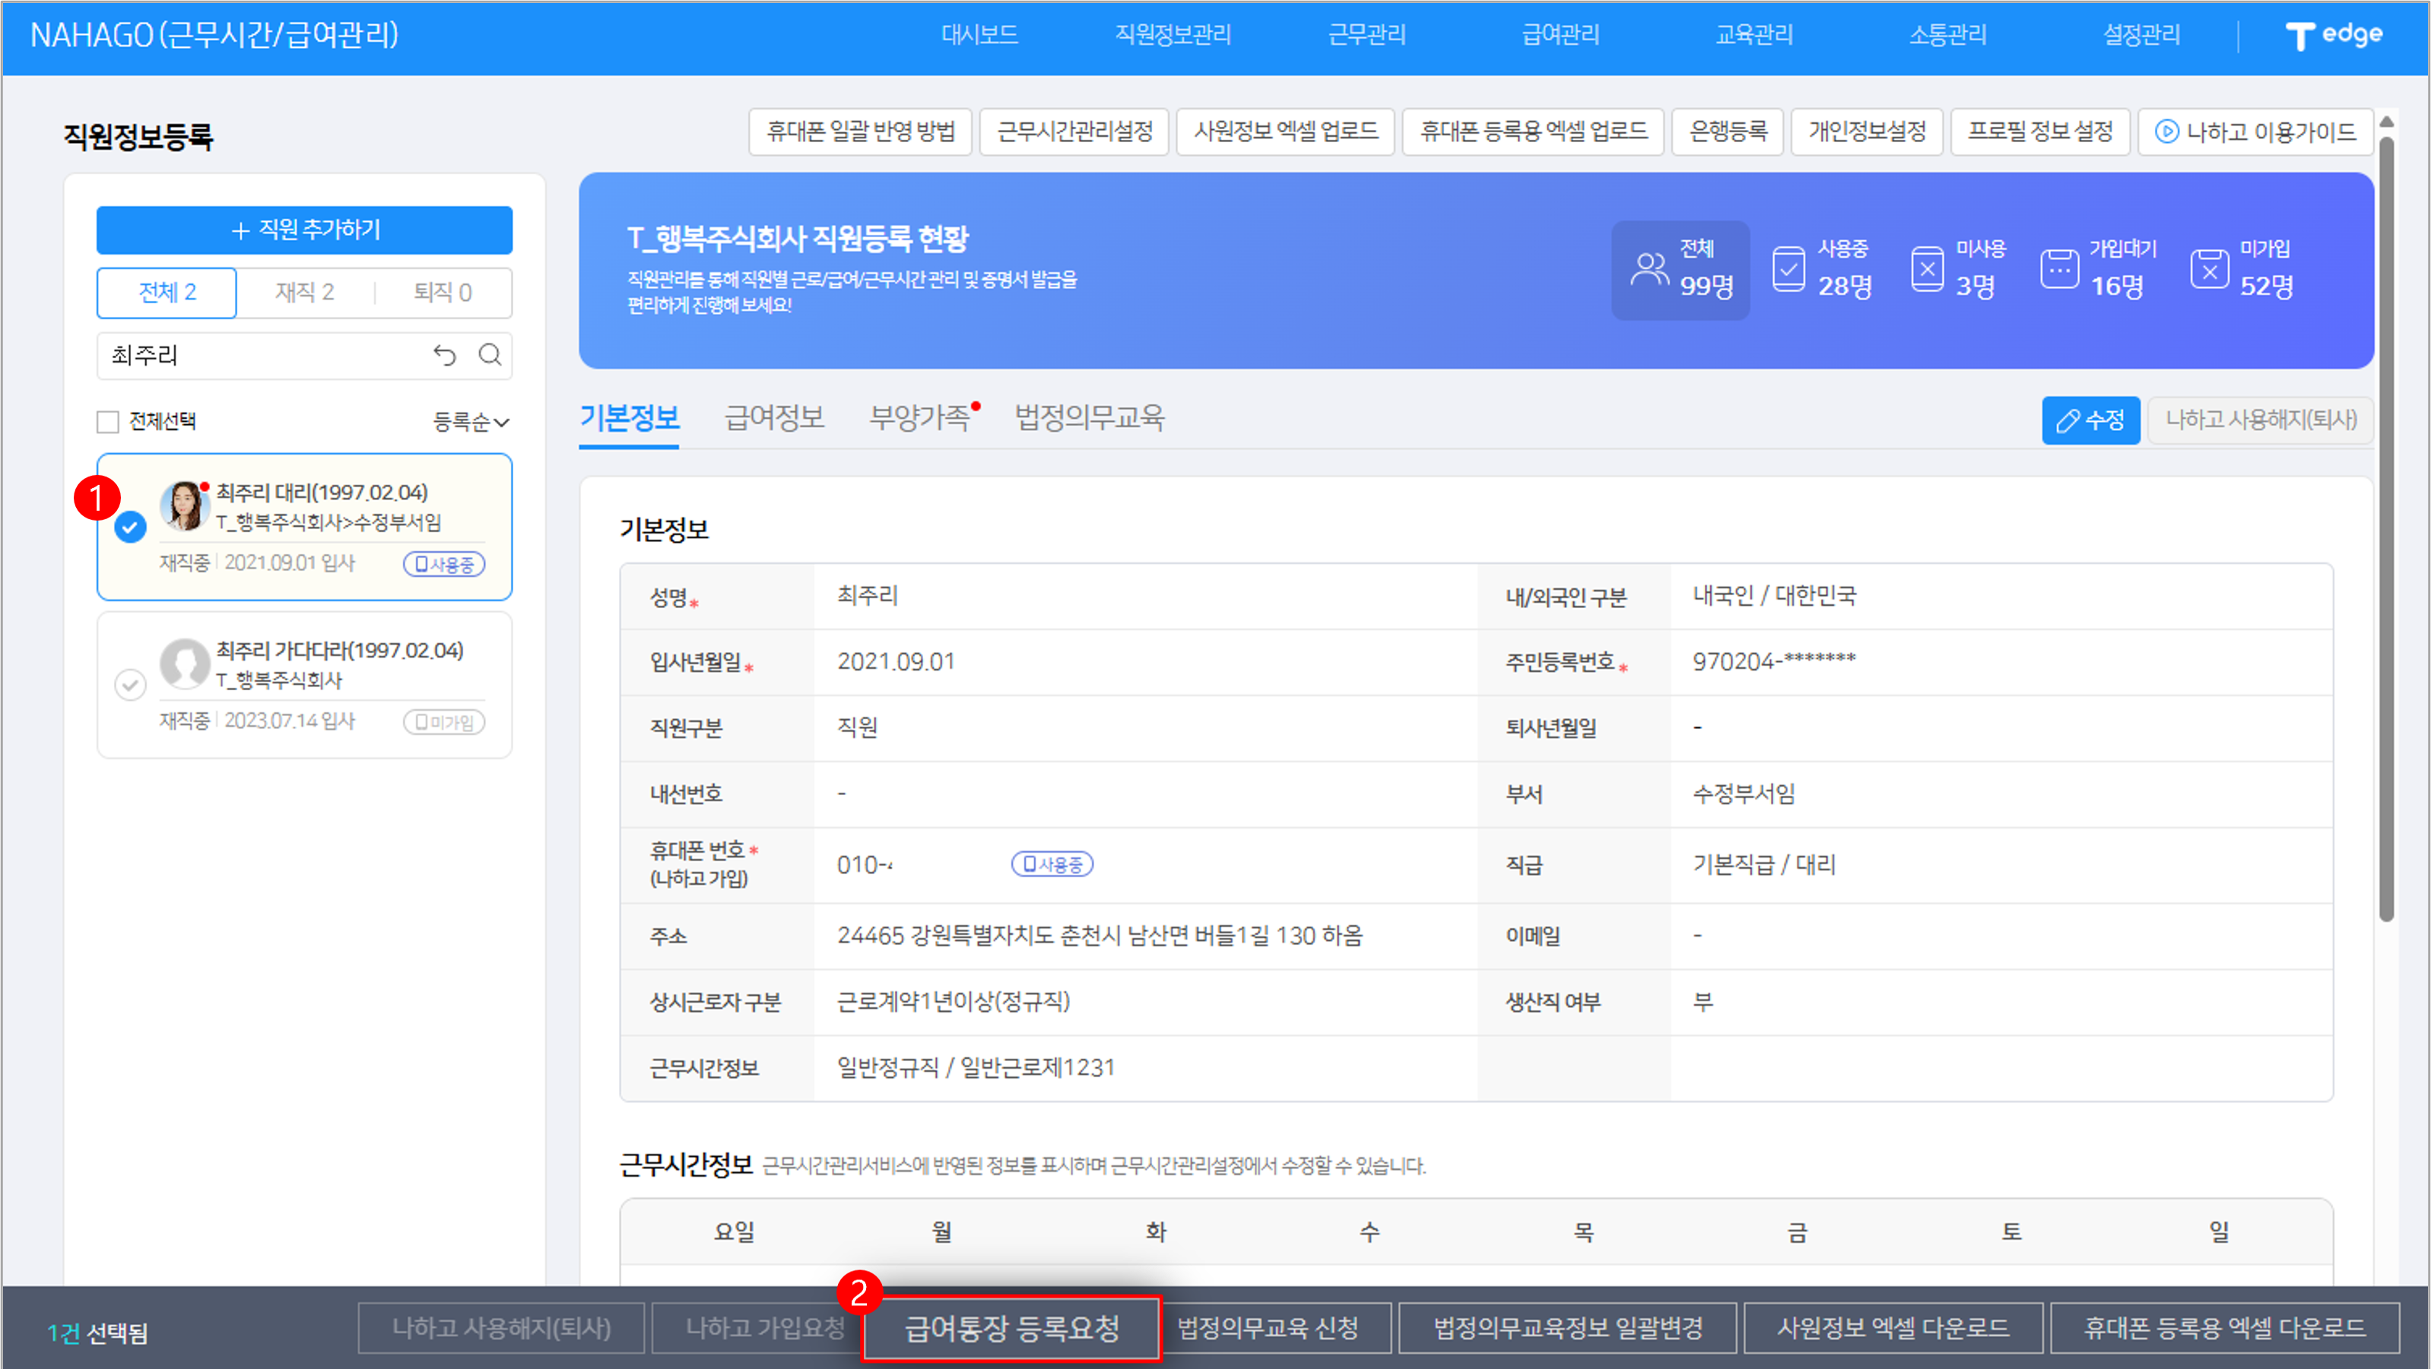The height and width of the screenshot is (1369, 2431).
Task: Open 직원정보관리 menu
Action: coord(1173,35)
